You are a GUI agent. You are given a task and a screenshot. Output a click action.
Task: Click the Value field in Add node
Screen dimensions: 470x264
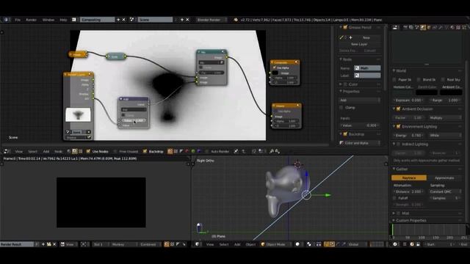click(x=134, y=120)
